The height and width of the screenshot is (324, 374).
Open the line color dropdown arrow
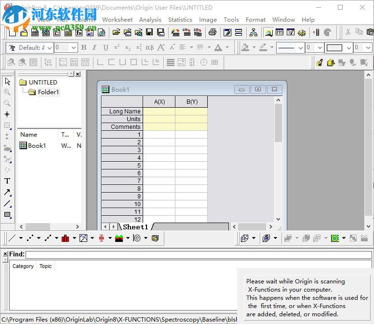click(272, 47)
